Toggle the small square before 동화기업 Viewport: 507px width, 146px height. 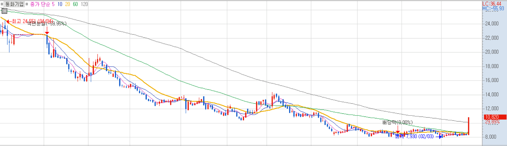pos(2,4)
